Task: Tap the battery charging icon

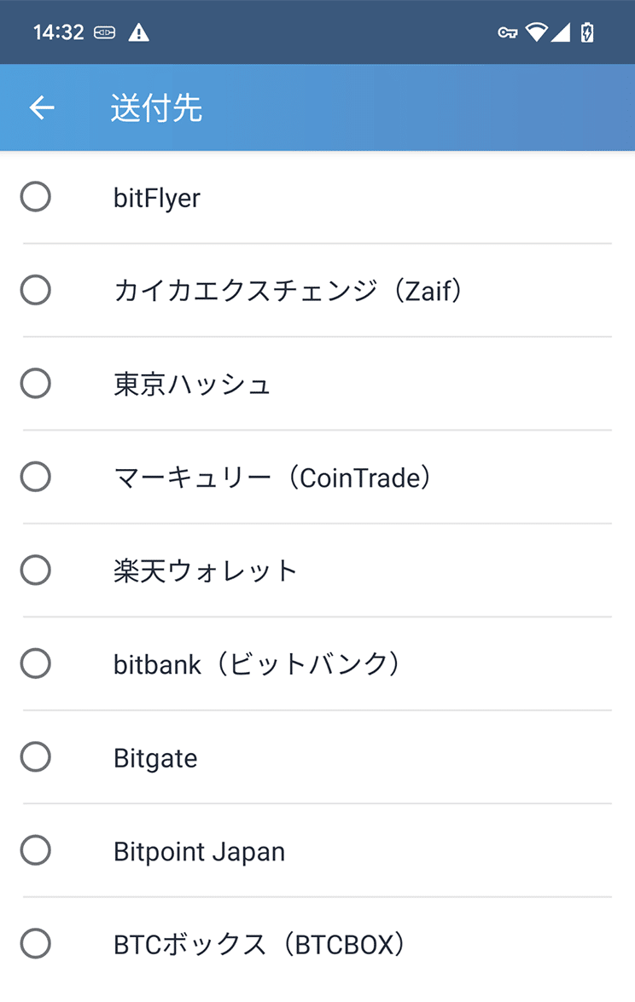Action: 587,32
